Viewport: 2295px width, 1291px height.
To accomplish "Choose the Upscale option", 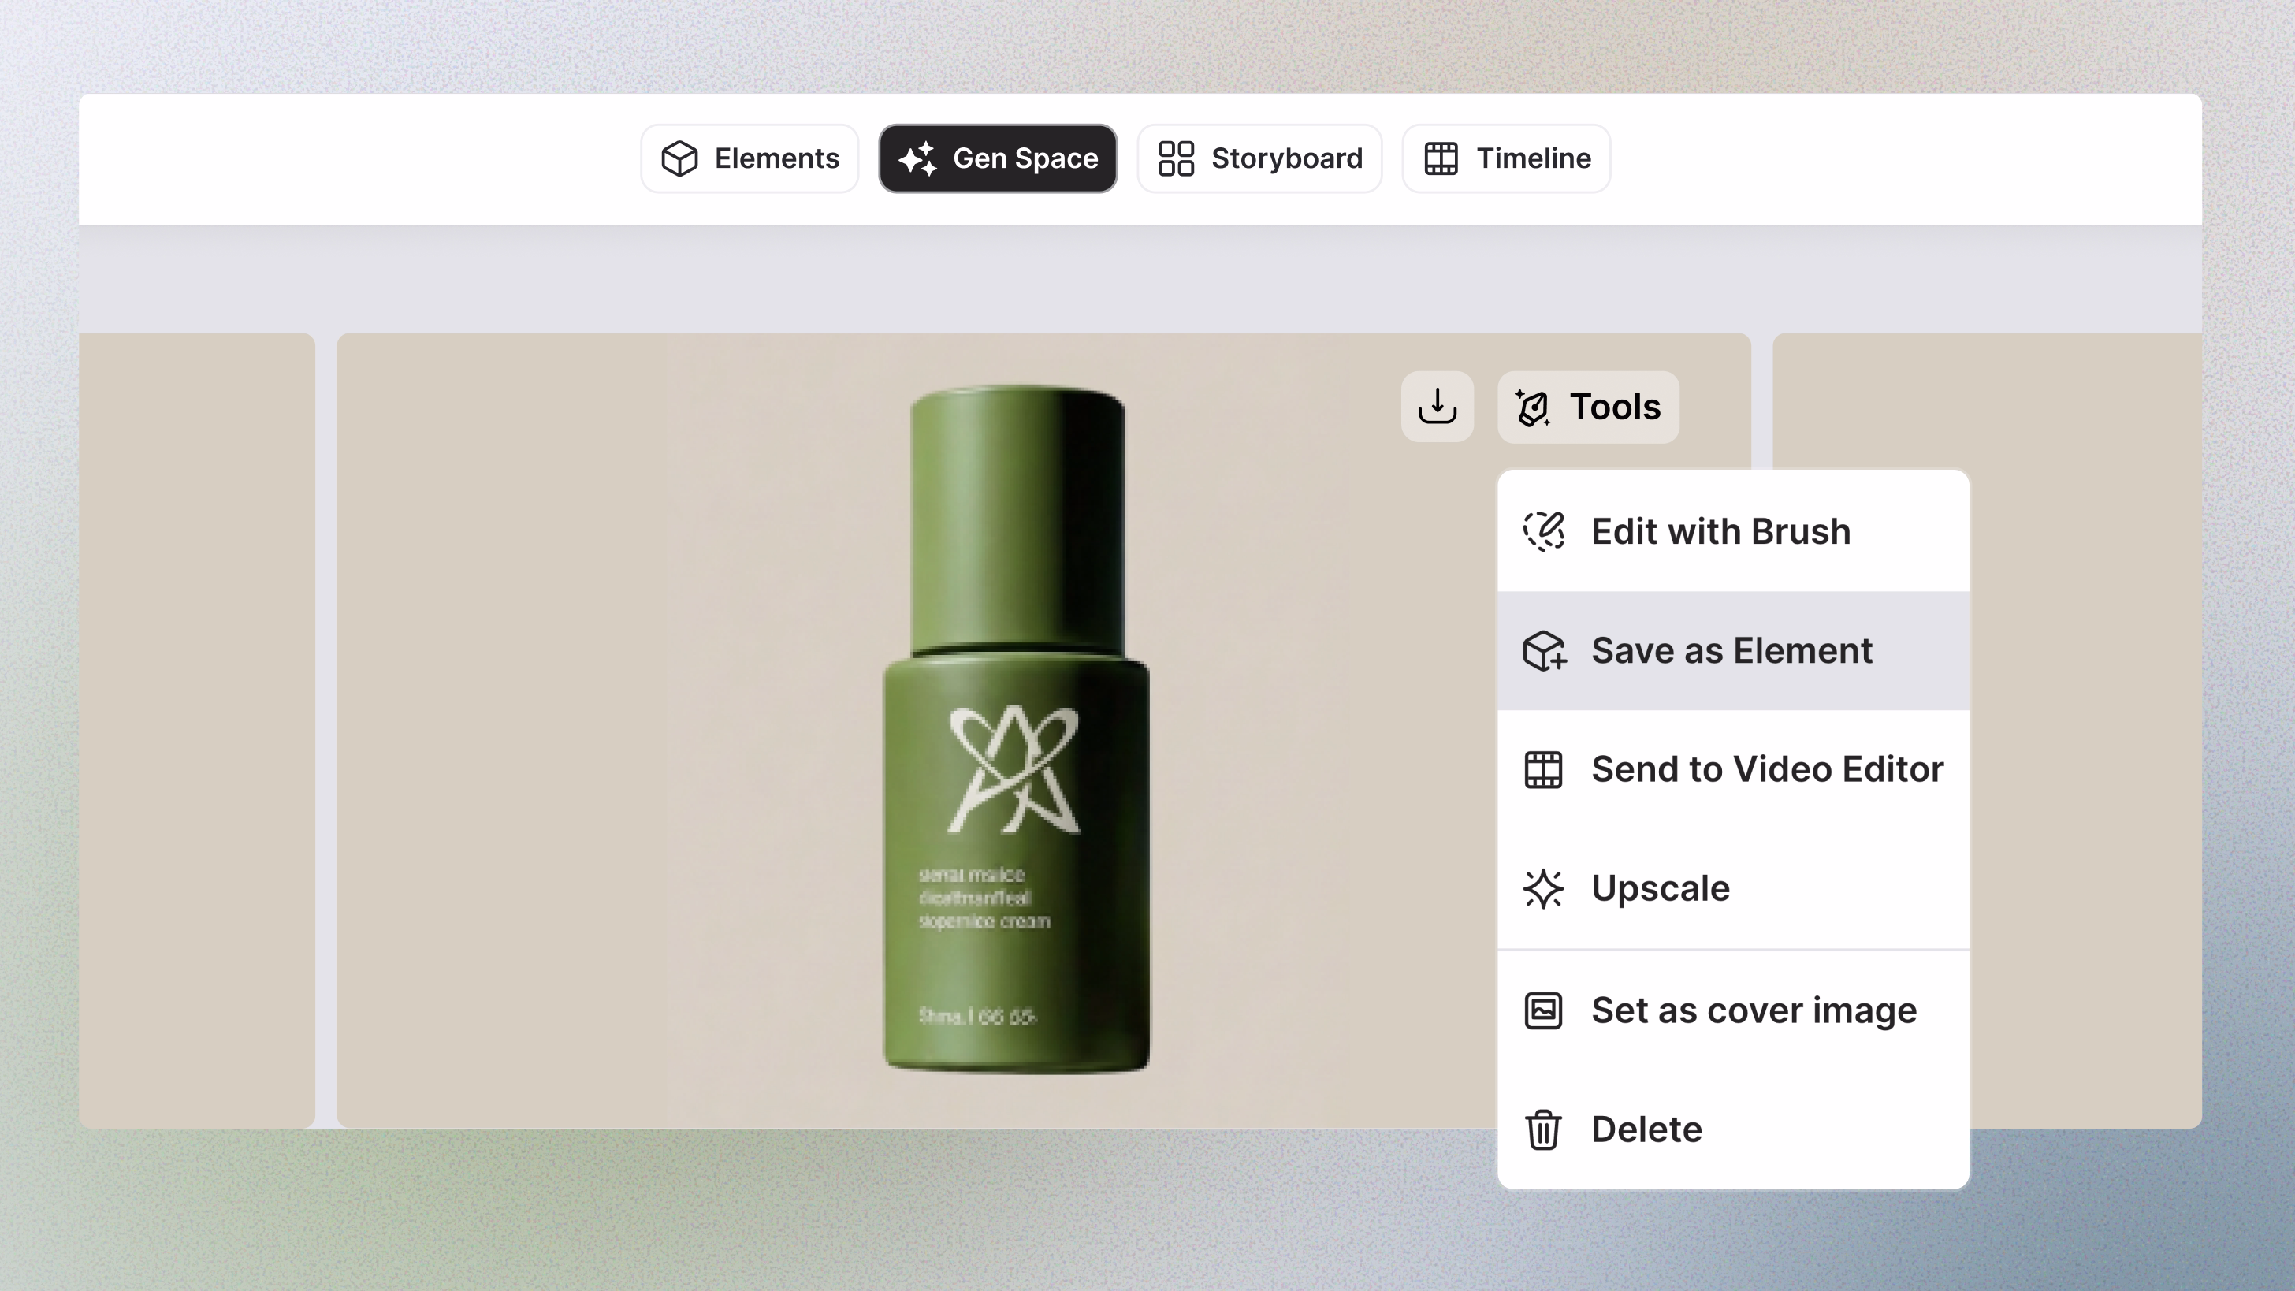I will (1660, 888).
